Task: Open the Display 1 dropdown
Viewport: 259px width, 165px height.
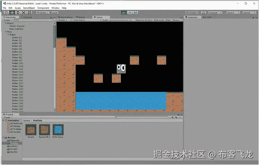Action: [x=65, y=20]
